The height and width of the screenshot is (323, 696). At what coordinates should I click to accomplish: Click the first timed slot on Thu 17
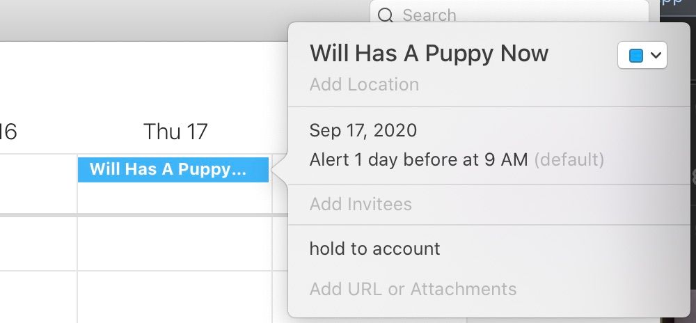pos(174,244)
